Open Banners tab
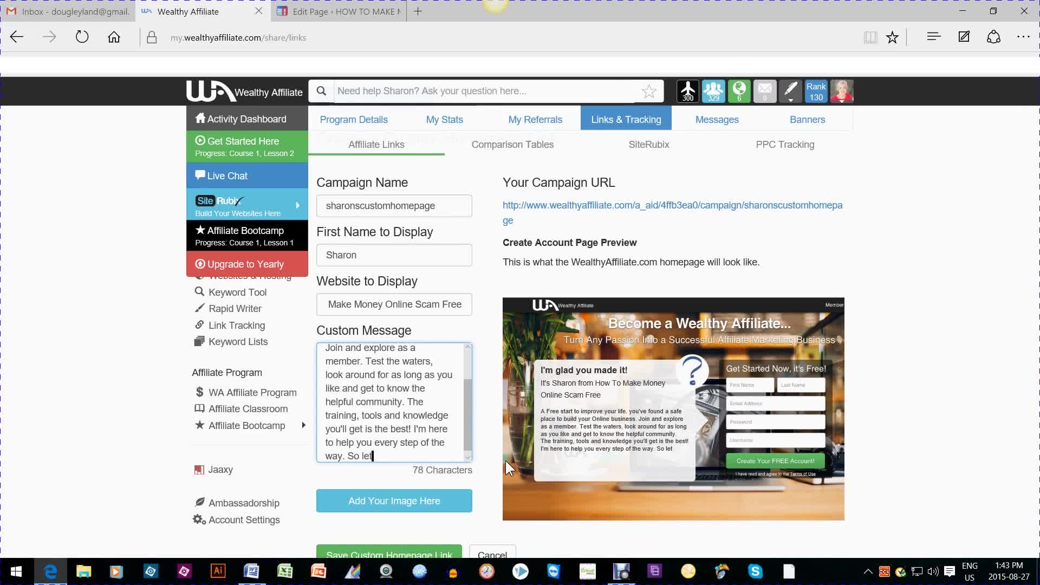This screenshot has width=1040, height=585. (808, 119)
